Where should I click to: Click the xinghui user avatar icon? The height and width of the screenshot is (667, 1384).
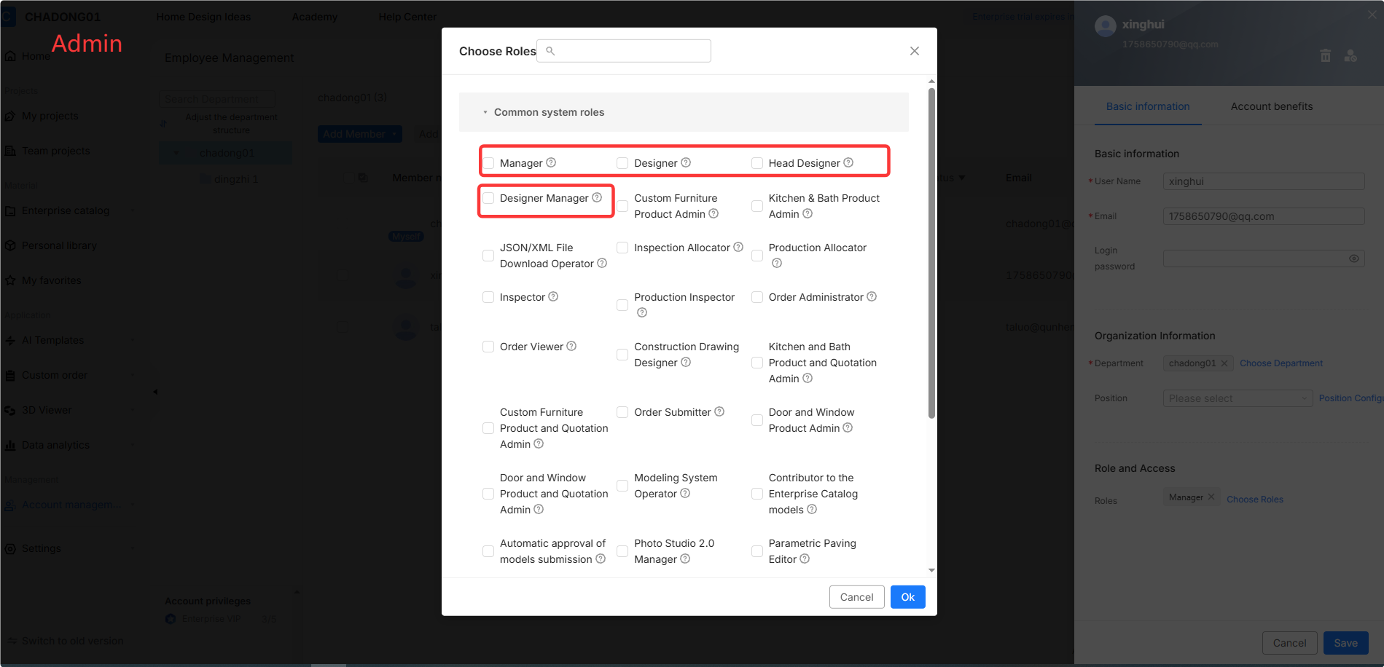(x=1106, y=26)
